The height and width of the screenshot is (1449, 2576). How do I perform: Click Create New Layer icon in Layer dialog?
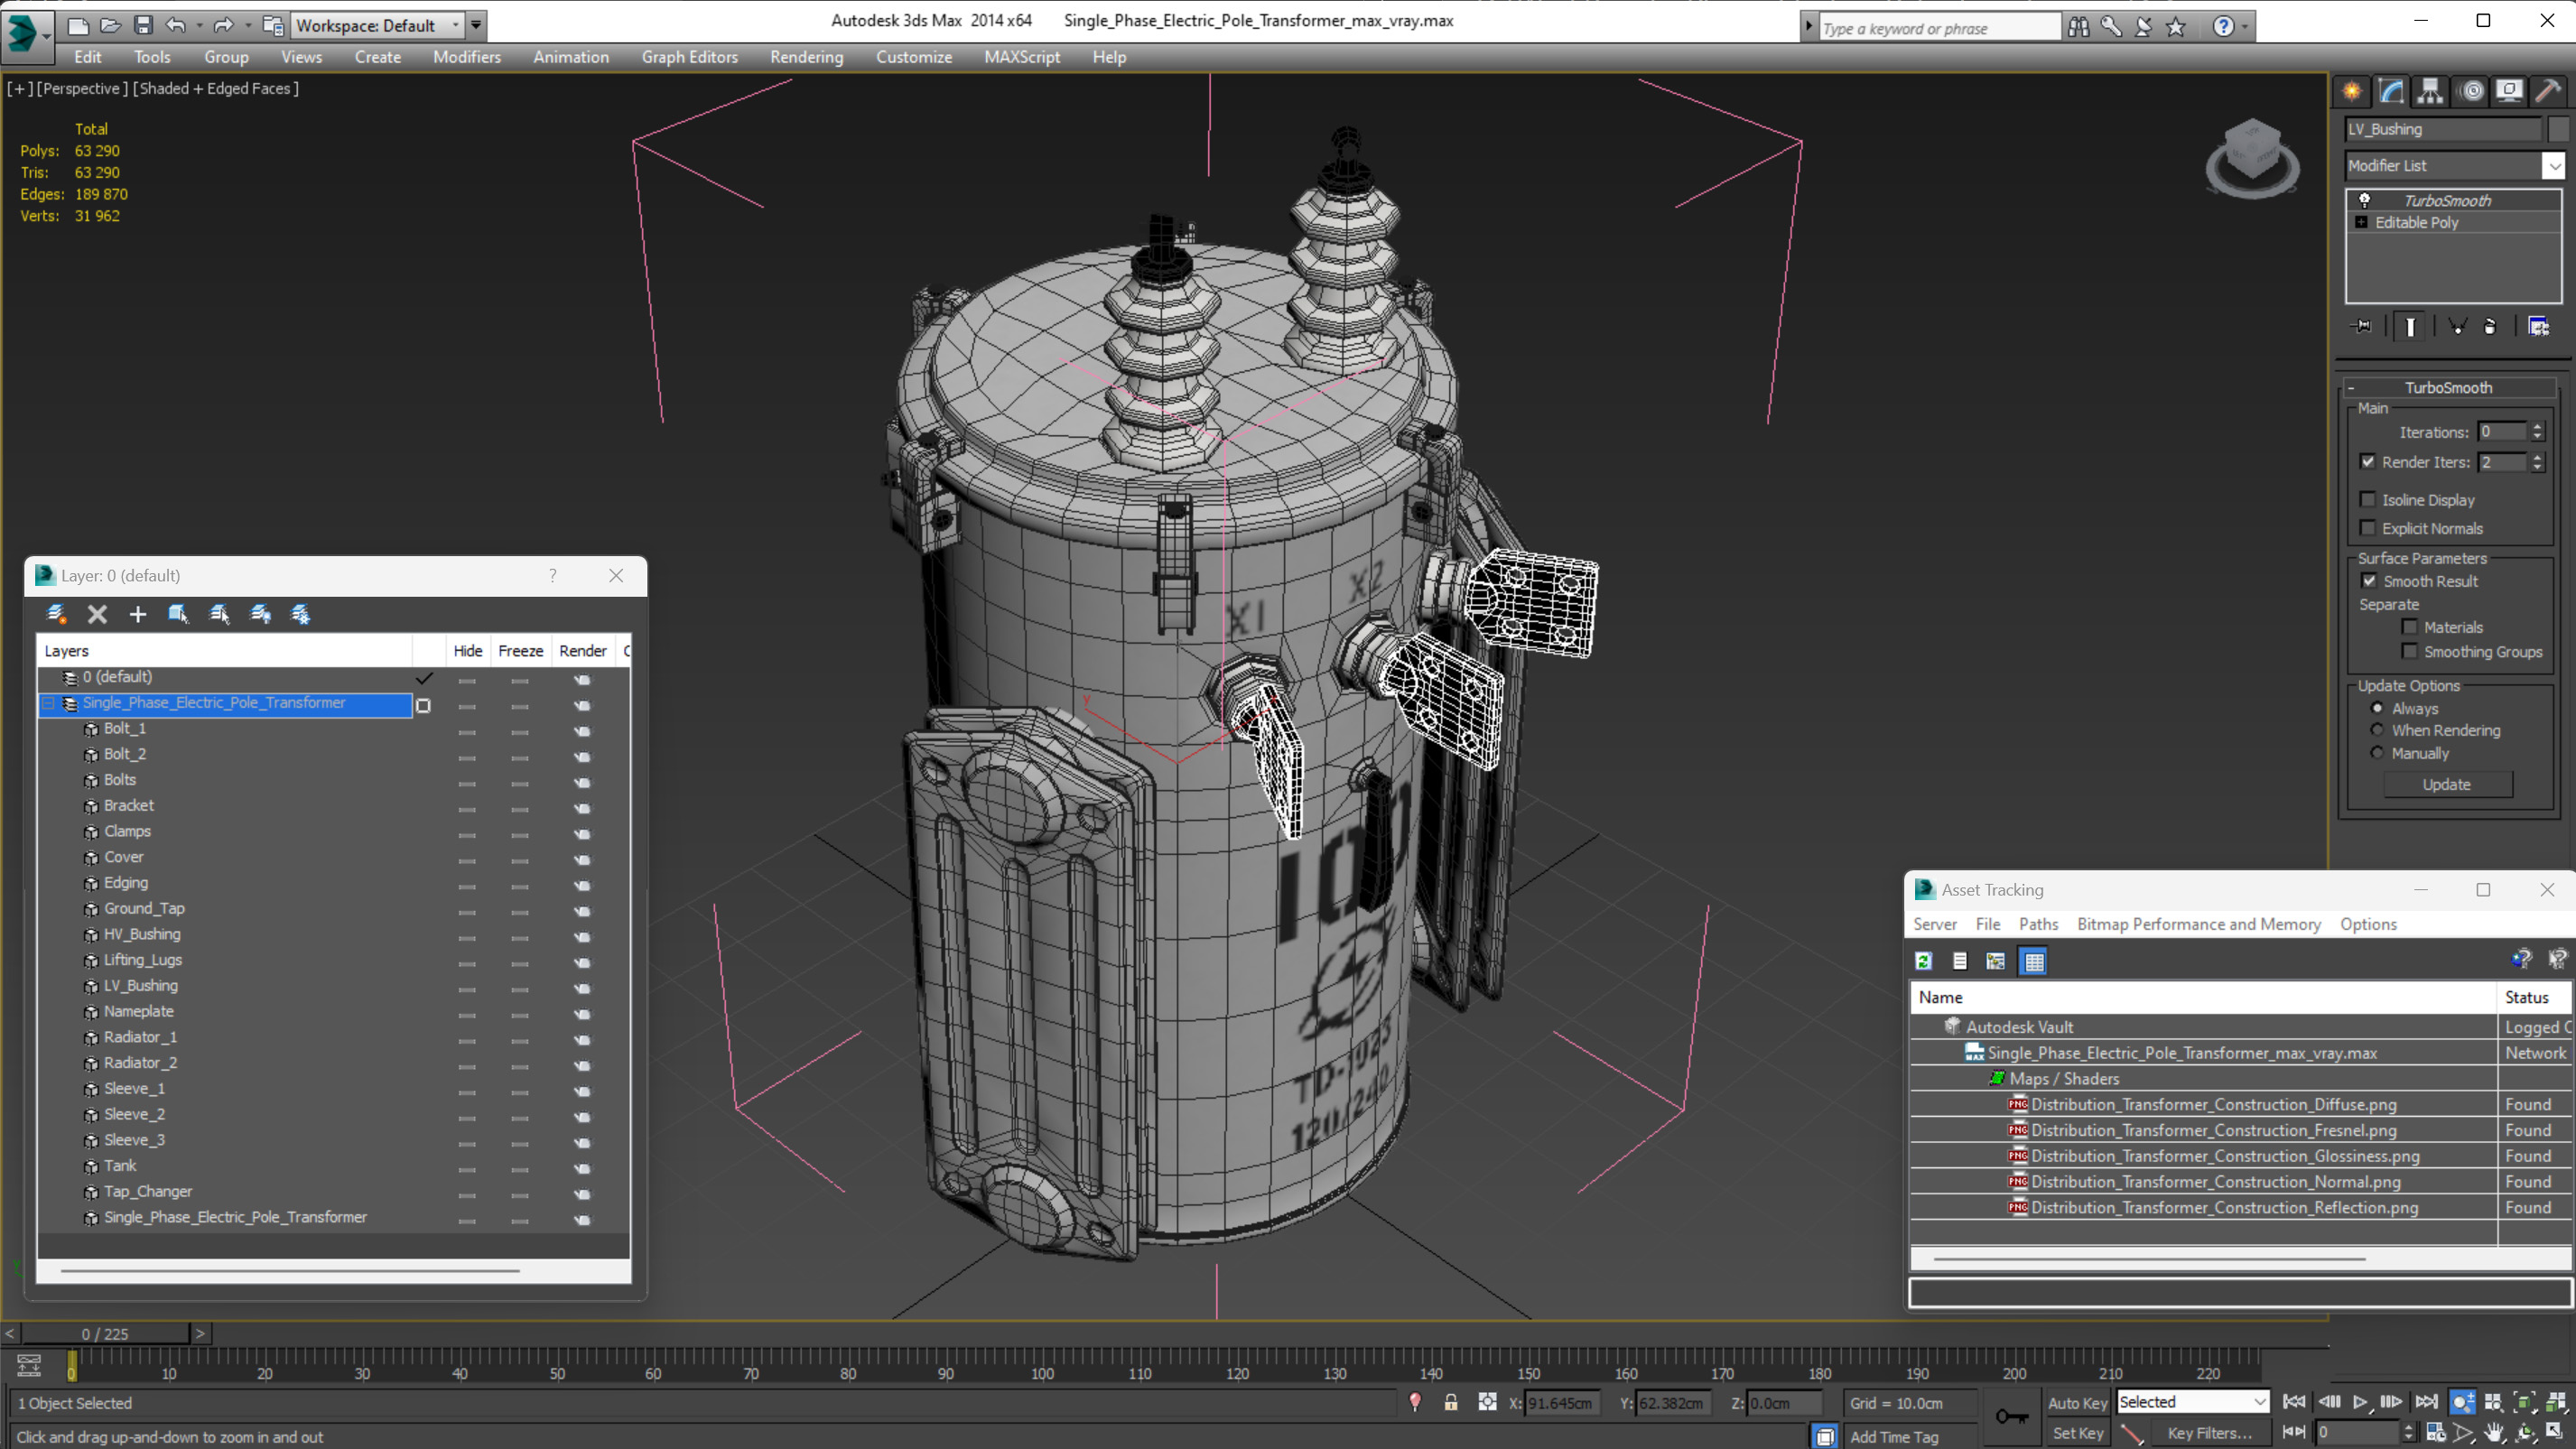pos(56,614)
